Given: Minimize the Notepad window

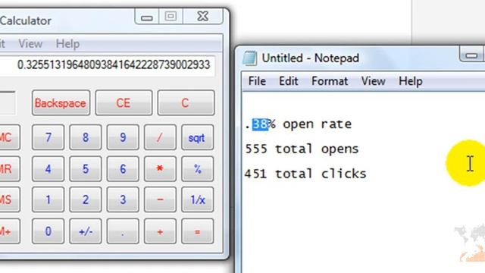Looking at the screenshot, I should pyautogui.click(x=471, y=55).
